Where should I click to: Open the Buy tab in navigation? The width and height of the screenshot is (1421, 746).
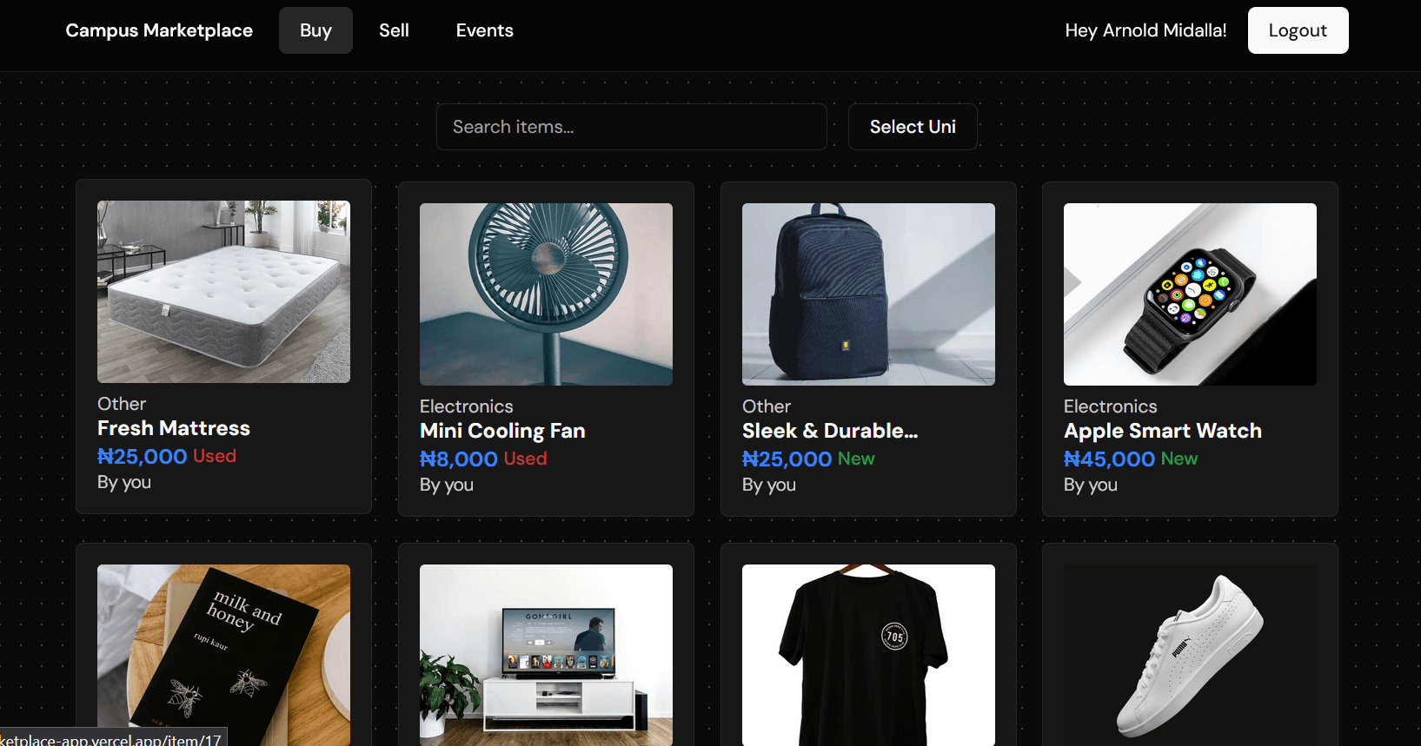pos(315,30)
